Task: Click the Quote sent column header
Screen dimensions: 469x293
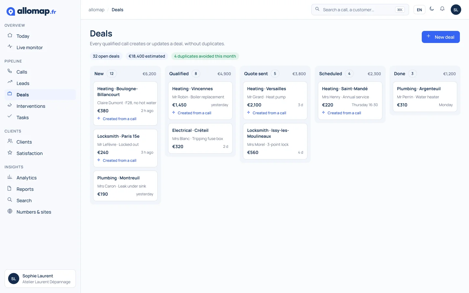Action: pyautogui.click(x=275, y=74)
